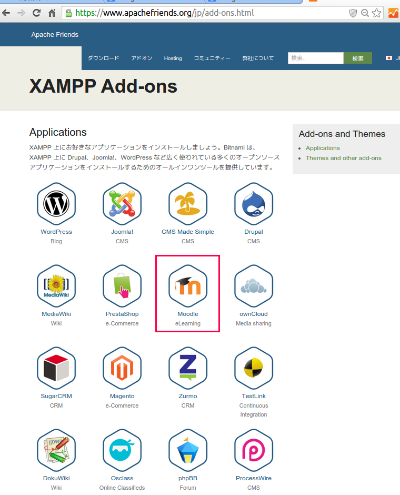This screenshot has height=495, width=400.
Task: Click the green 検索 search button
Action: tap(358, 58)
